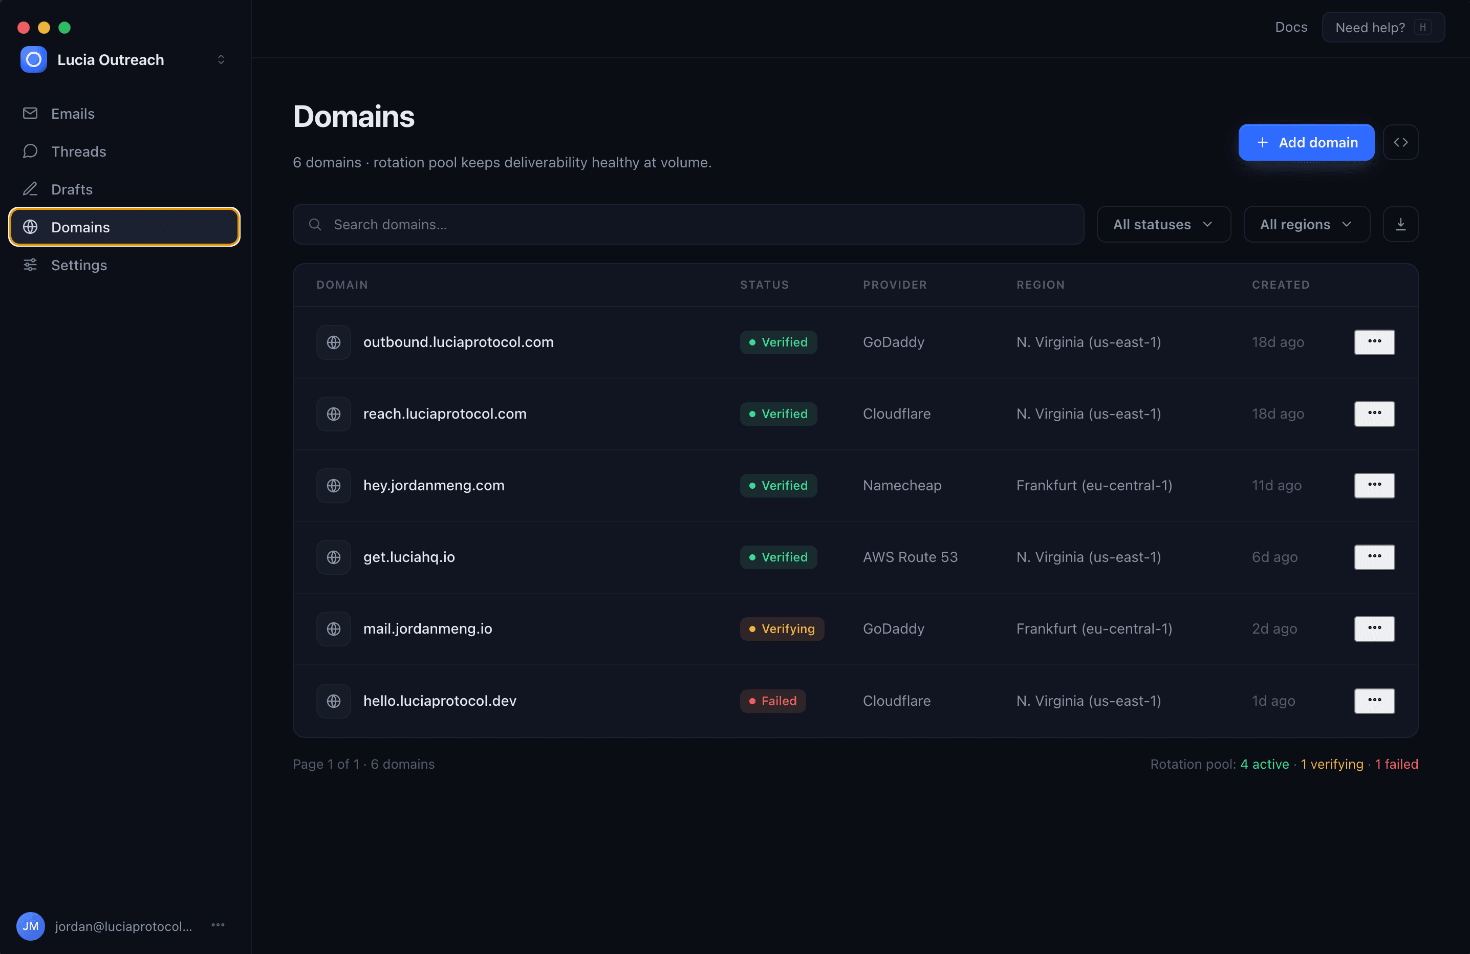This screenshot has height=954, width=1470.
Task: Click the Threads chat bubble icon
Action: [30, 151]
